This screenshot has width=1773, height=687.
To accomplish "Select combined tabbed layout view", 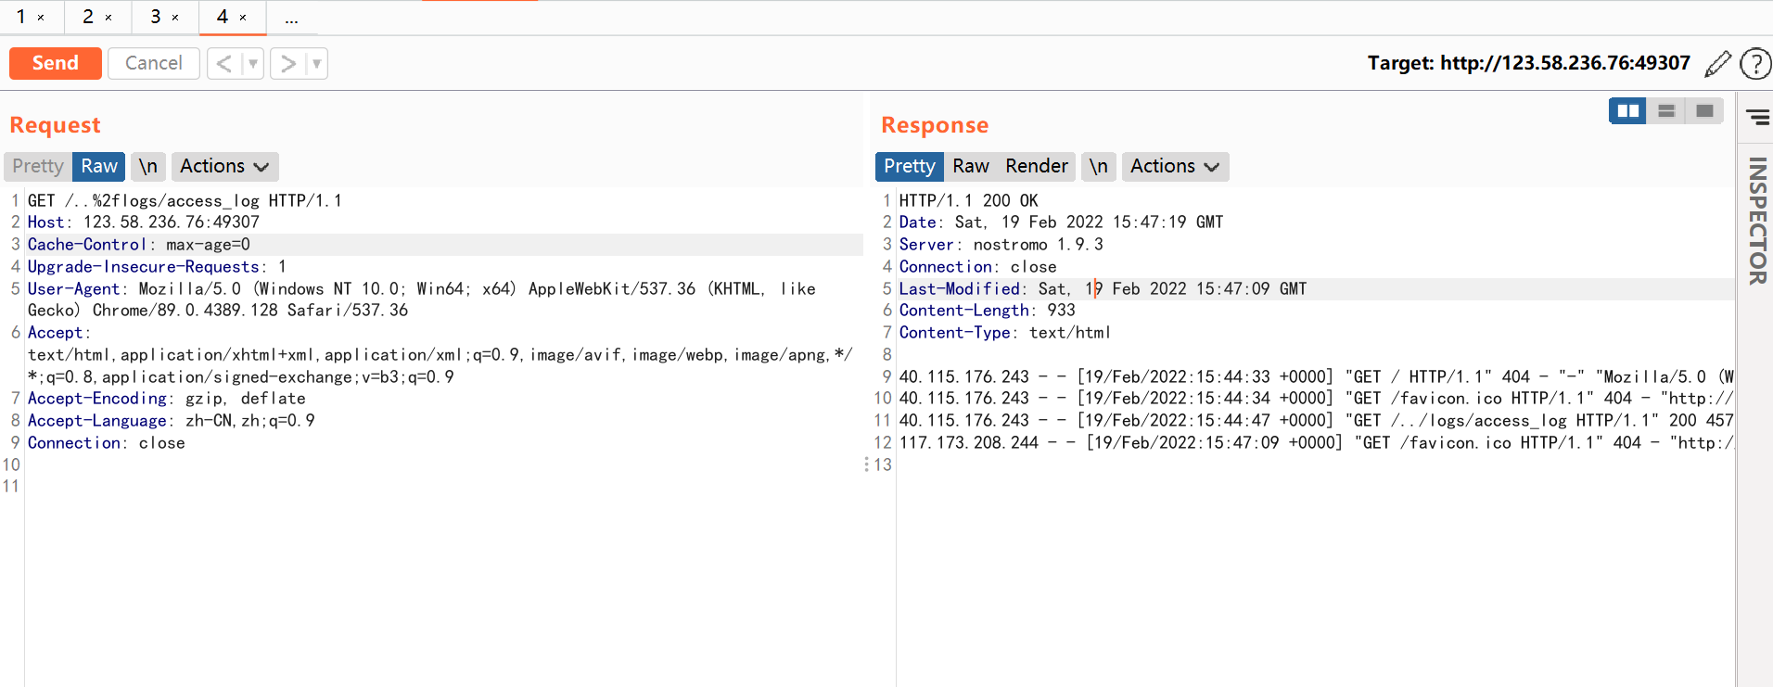I will tap(1704, 111).
